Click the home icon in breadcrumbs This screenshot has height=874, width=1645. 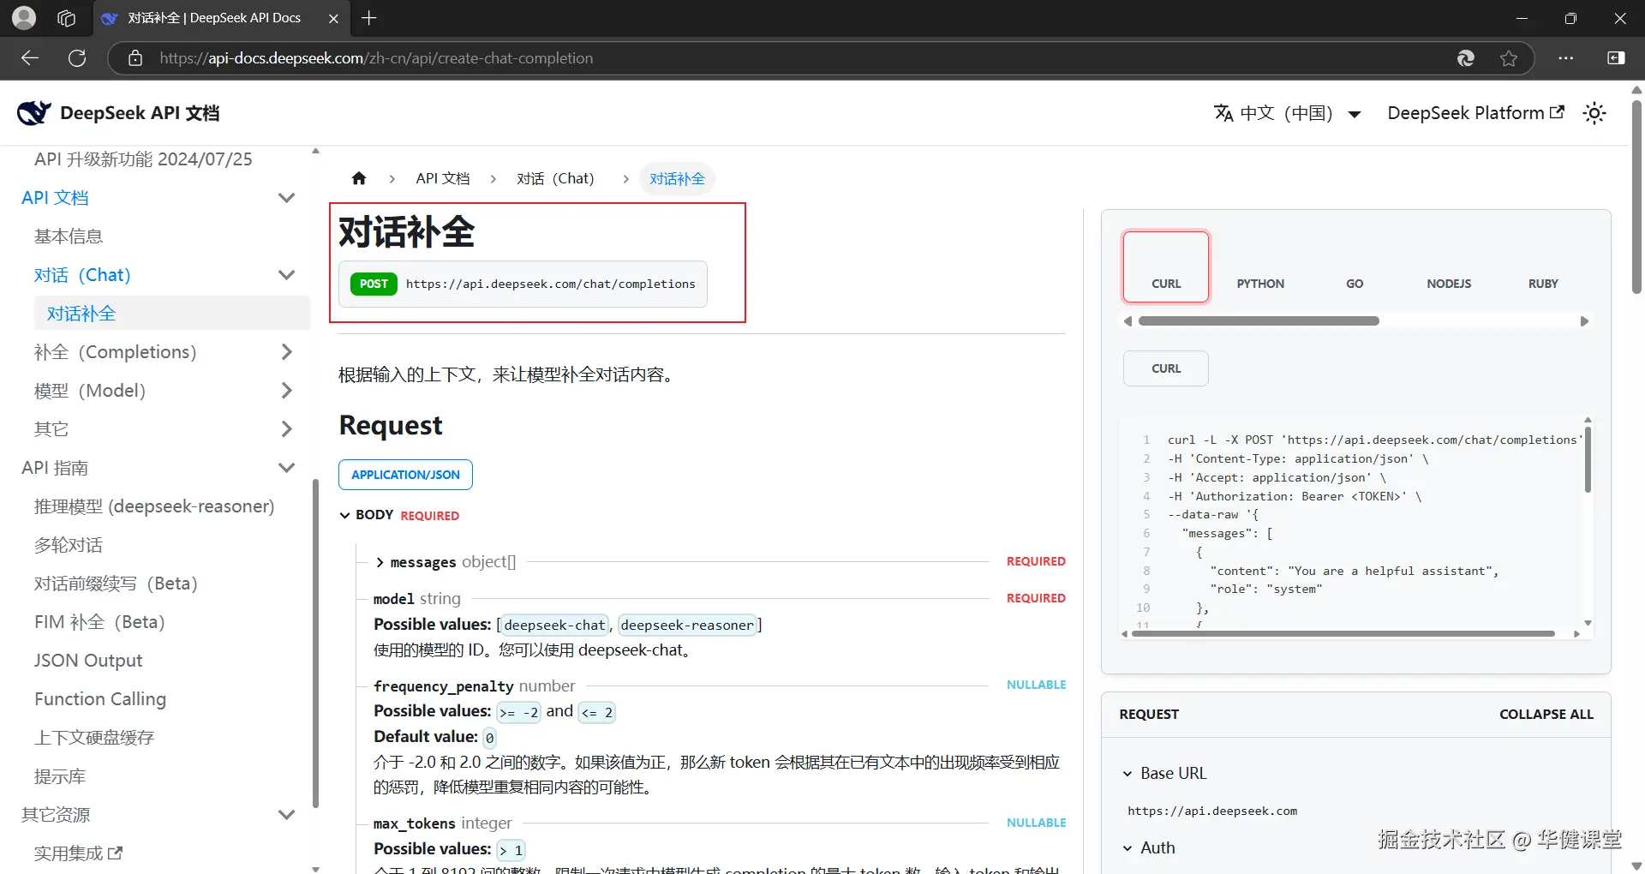click(x=359, y=178)
